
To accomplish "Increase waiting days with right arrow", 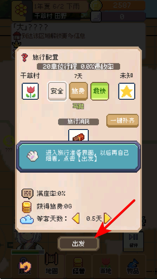I will click(x=108, y=218).
